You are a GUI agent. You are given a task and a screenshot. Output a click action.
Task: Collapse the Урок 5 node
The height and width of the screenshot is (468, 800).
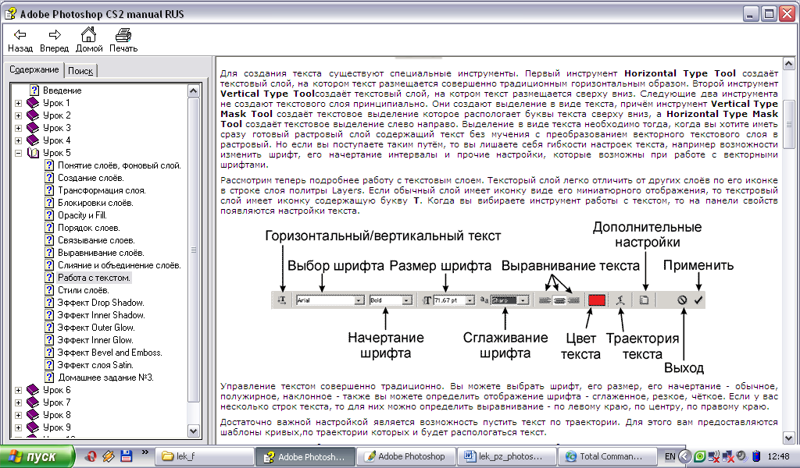19,153
